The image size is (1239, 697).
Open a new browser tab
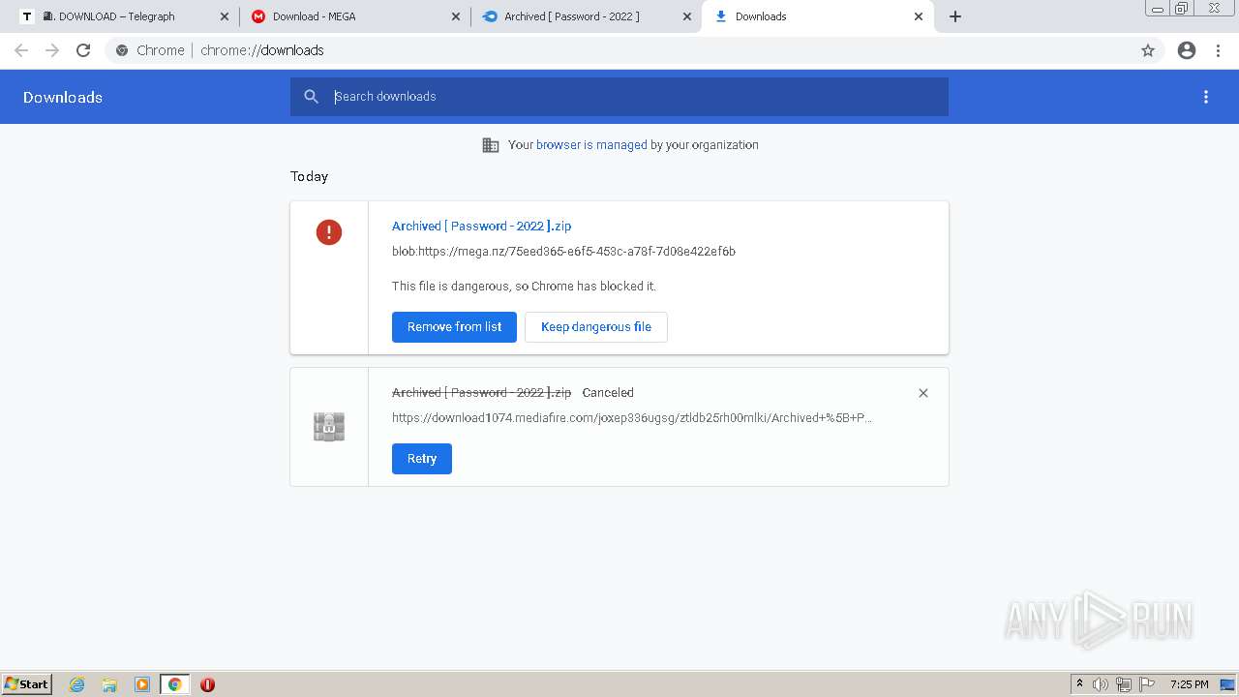(955, 16)
